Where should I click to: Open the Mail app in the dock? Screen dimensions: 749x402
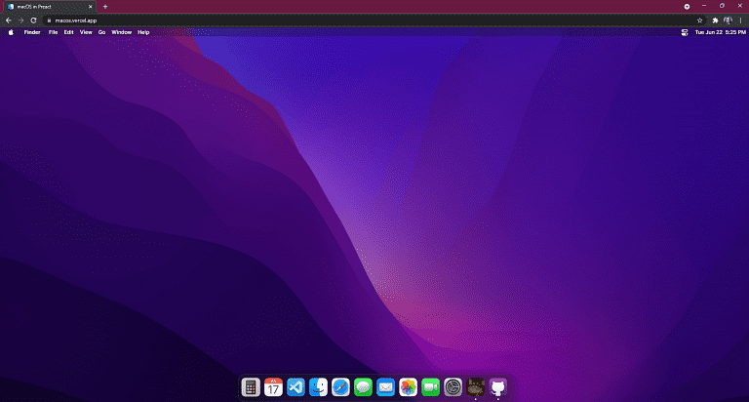385,387
